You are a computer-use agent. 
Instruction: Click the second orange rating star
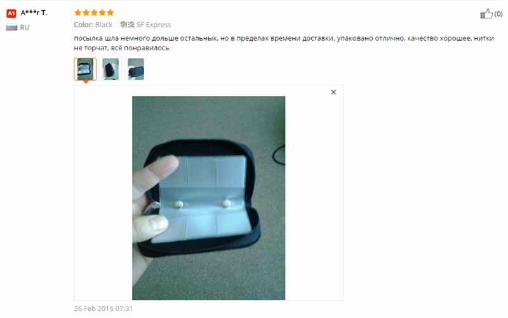(86, 13)
